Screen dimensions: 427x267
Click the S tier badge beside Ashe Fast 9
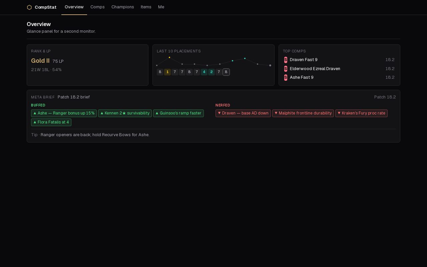coord(286,77)
